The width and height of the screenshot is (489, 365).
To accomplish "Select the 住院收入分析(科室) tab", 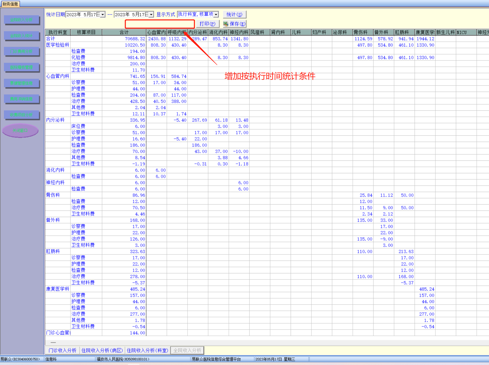I will tap(147, 350).
